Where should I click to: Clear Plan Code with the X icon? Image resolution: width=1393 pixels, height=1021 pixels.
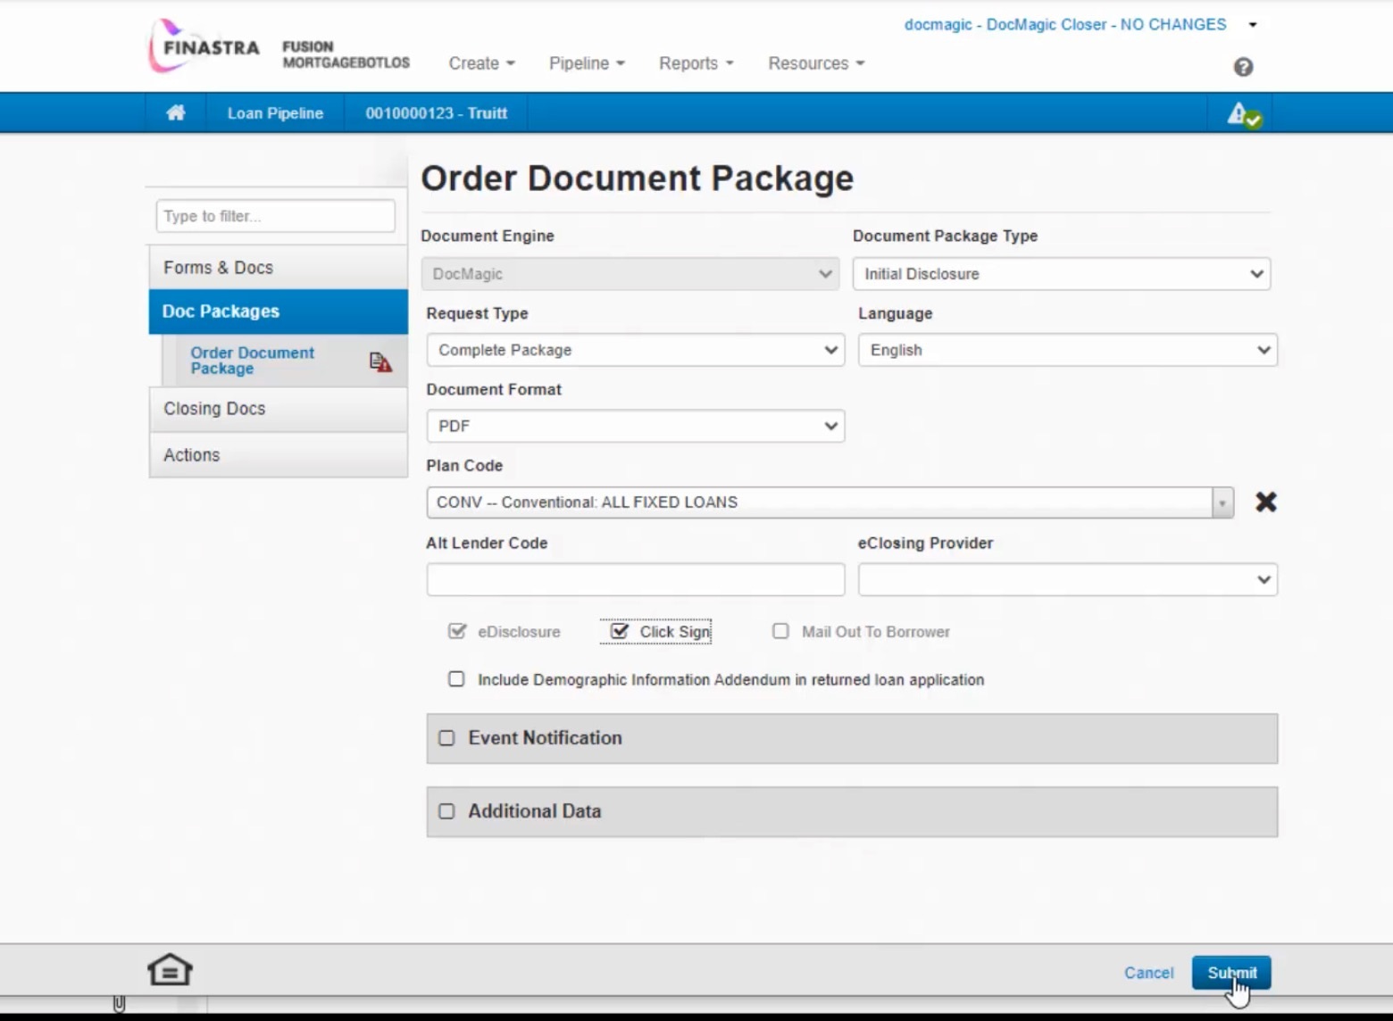[x=1265, y=502]
